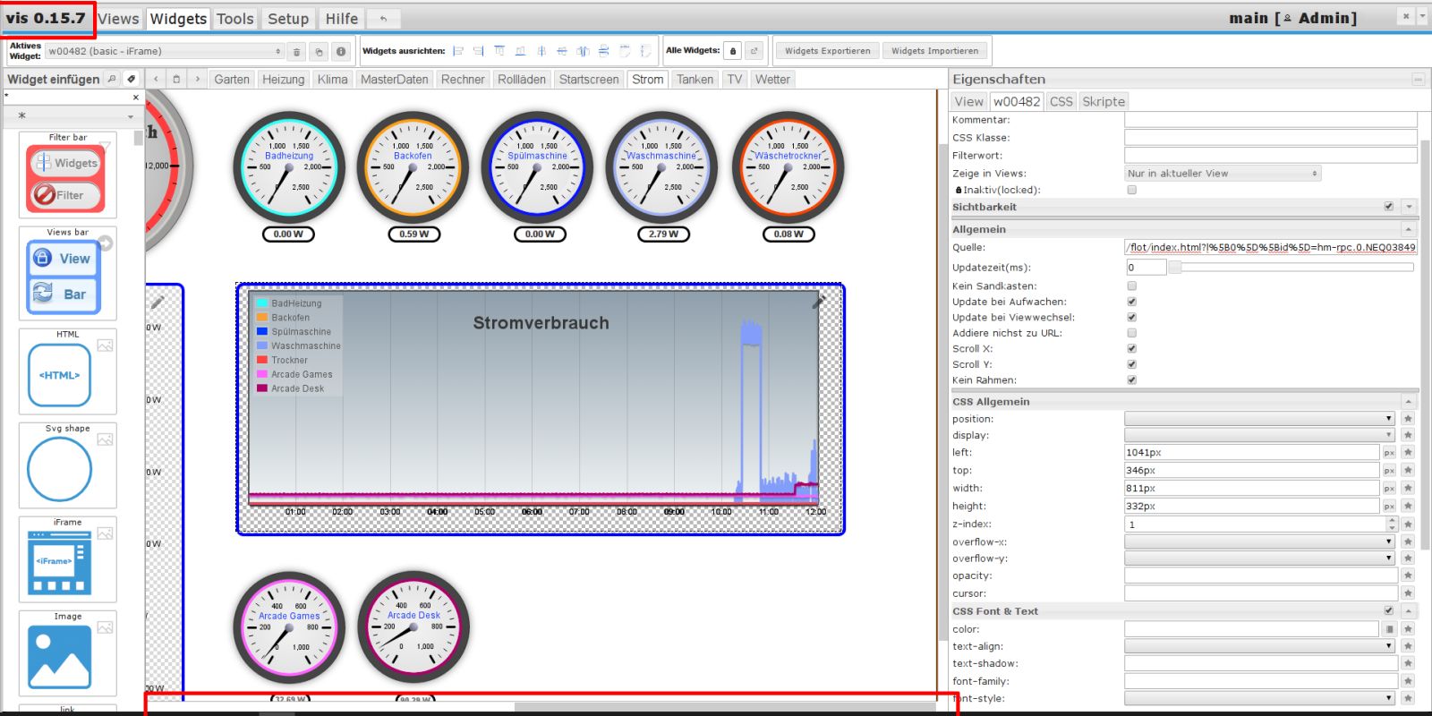Collapse the Allgemein section

(x=1409, y=230)
